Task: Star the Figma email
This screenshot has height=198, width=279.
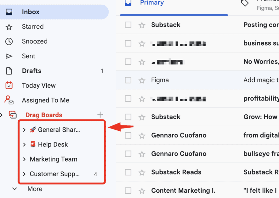Action: click(x=142, y=80)
